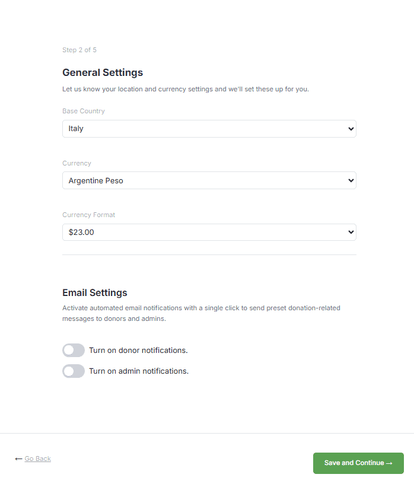Click the Turn on donor notifications label
This screenshot has height=487, width=414.
[138, 350]
